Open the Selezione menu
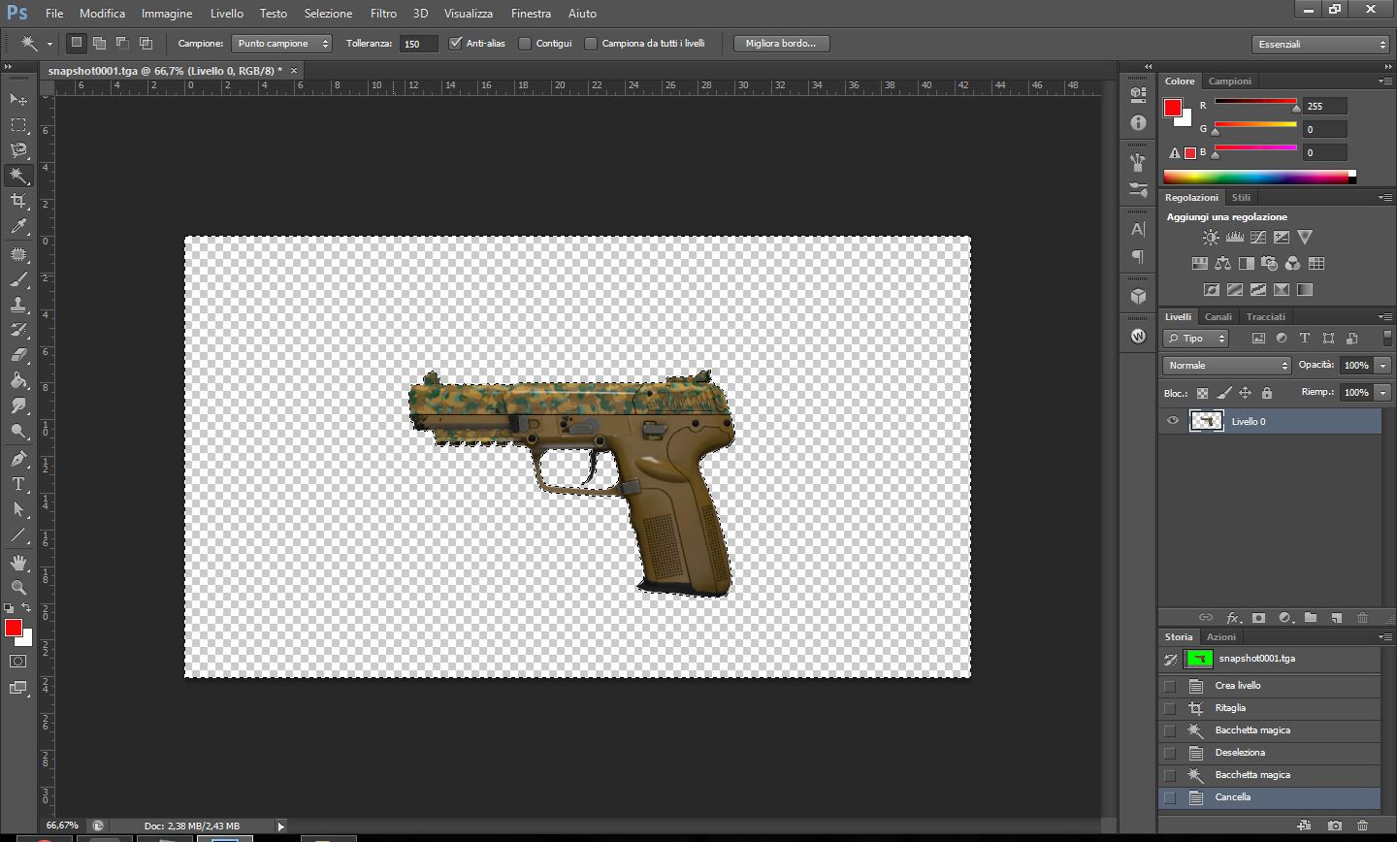The width and height of the screenshot is (1397, 842). [x=328, y=14]
